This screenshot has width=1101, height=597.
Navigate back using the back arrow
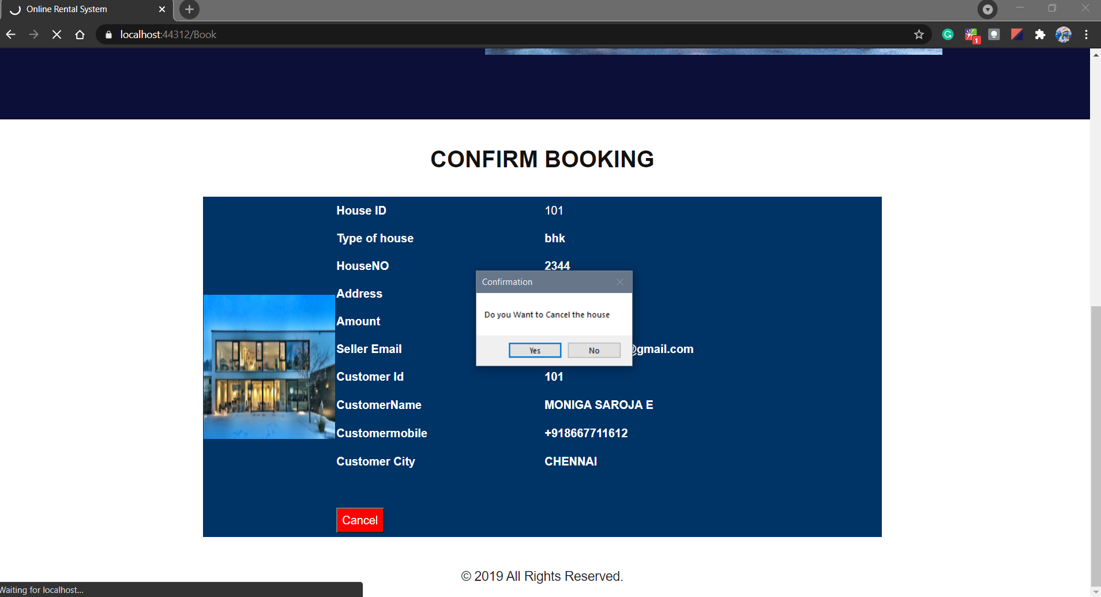(10, 34)
